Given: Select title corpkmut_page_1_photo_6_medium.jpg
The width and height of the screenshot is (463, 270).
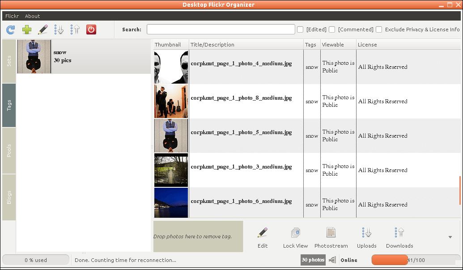Looking at the screenshot, I should 241,201.
